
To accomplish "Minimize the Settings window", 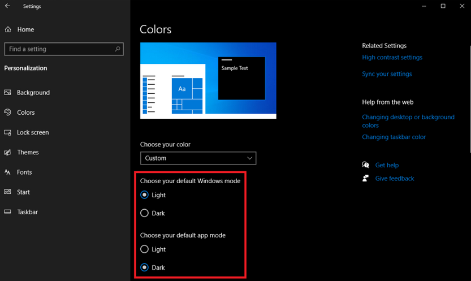I will tap(424, 6).
